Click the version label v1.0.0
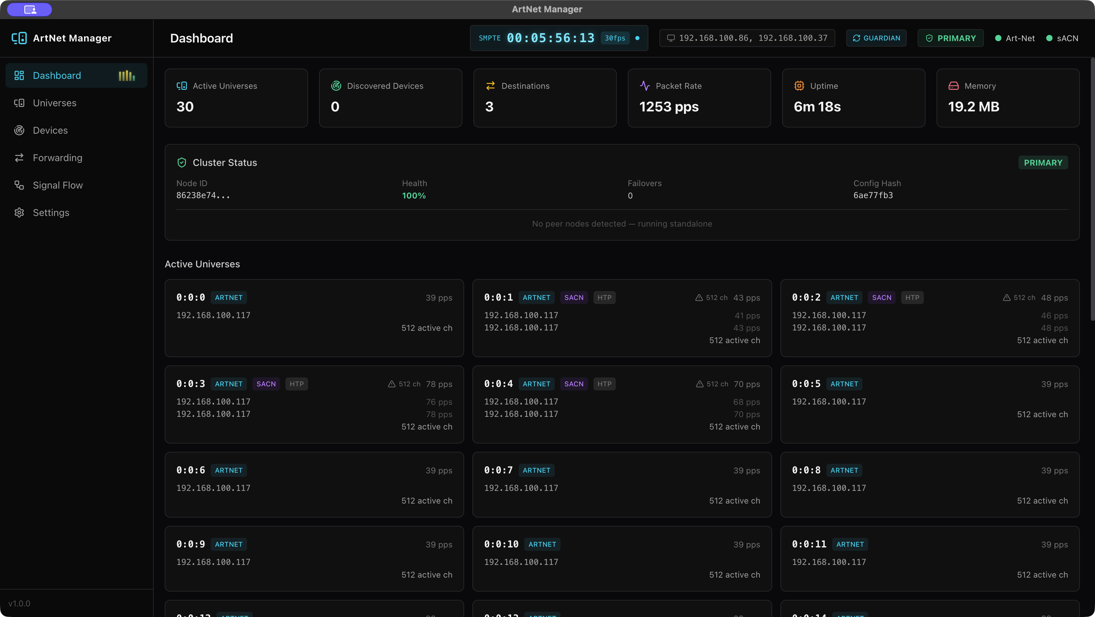Viewport: 1095px width, 617px height. pos(19,603)
